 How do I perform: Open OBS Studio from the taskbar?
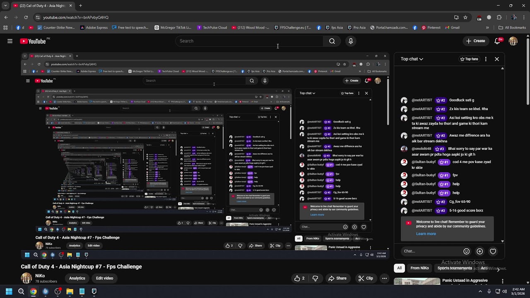click(58, 291)
